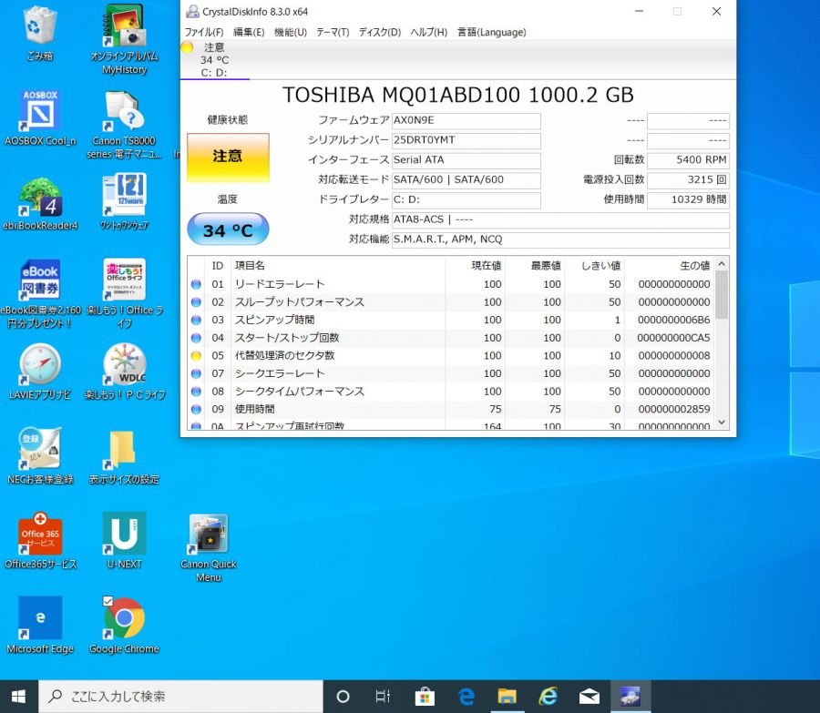Open オンラインアルバム MyHistory desktop icon
This screenshot has width=820, height=713.
(124, 40)
